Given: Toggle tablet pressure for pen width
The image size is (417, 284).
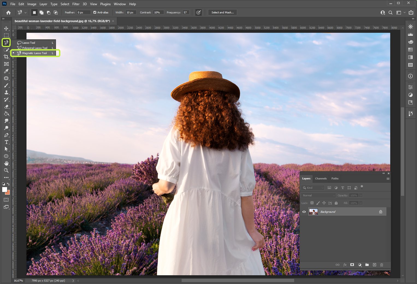Looking at the screenshot, I should click(199, 13).
